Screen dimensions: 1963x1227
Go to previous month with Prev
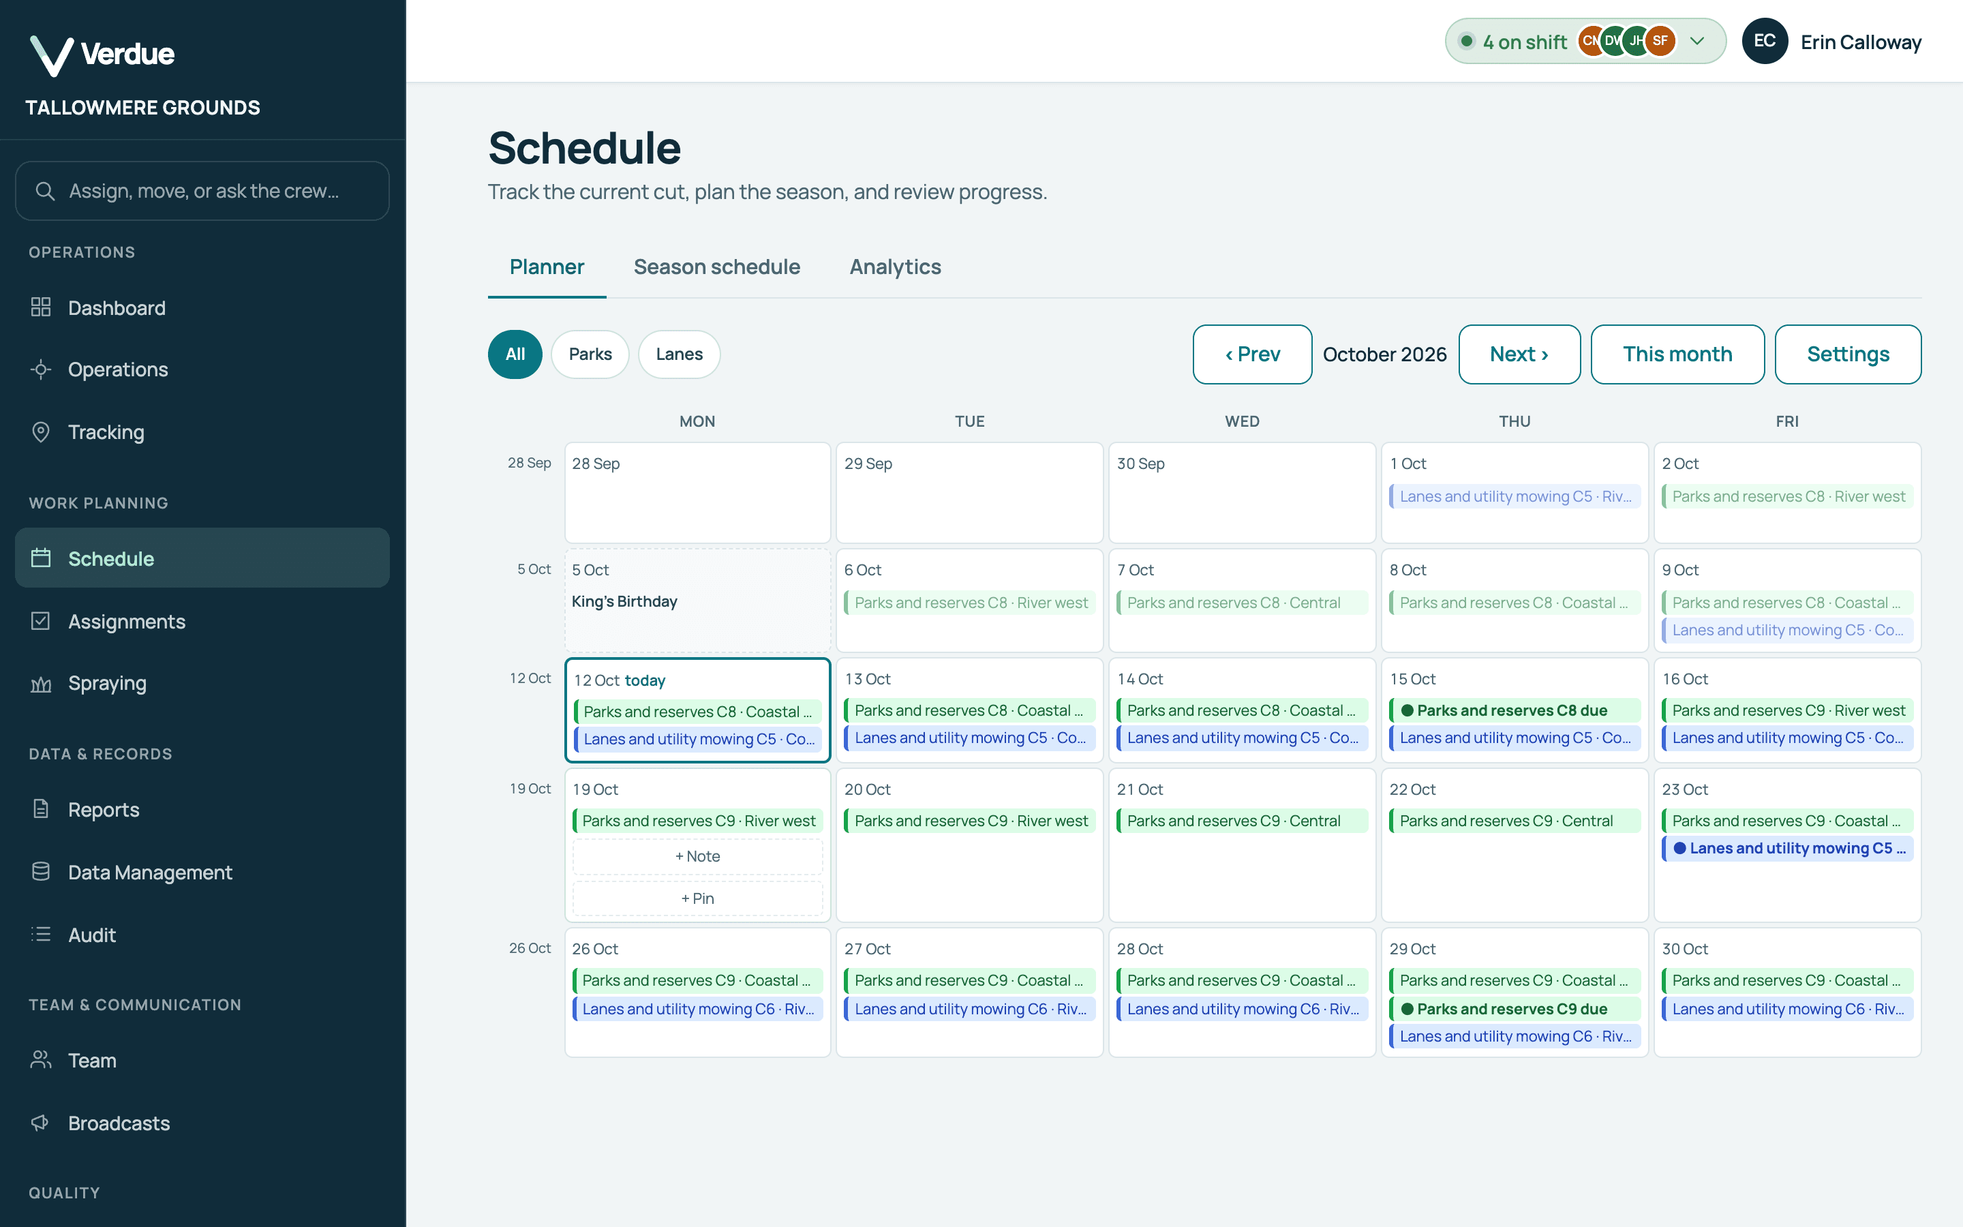coord(1251,354)
